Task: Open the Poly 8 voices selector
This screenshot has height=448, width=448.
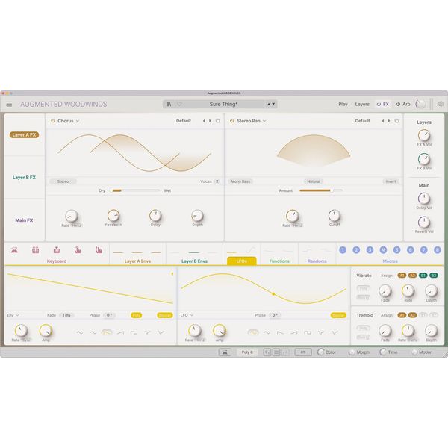Action: [247, 352]
